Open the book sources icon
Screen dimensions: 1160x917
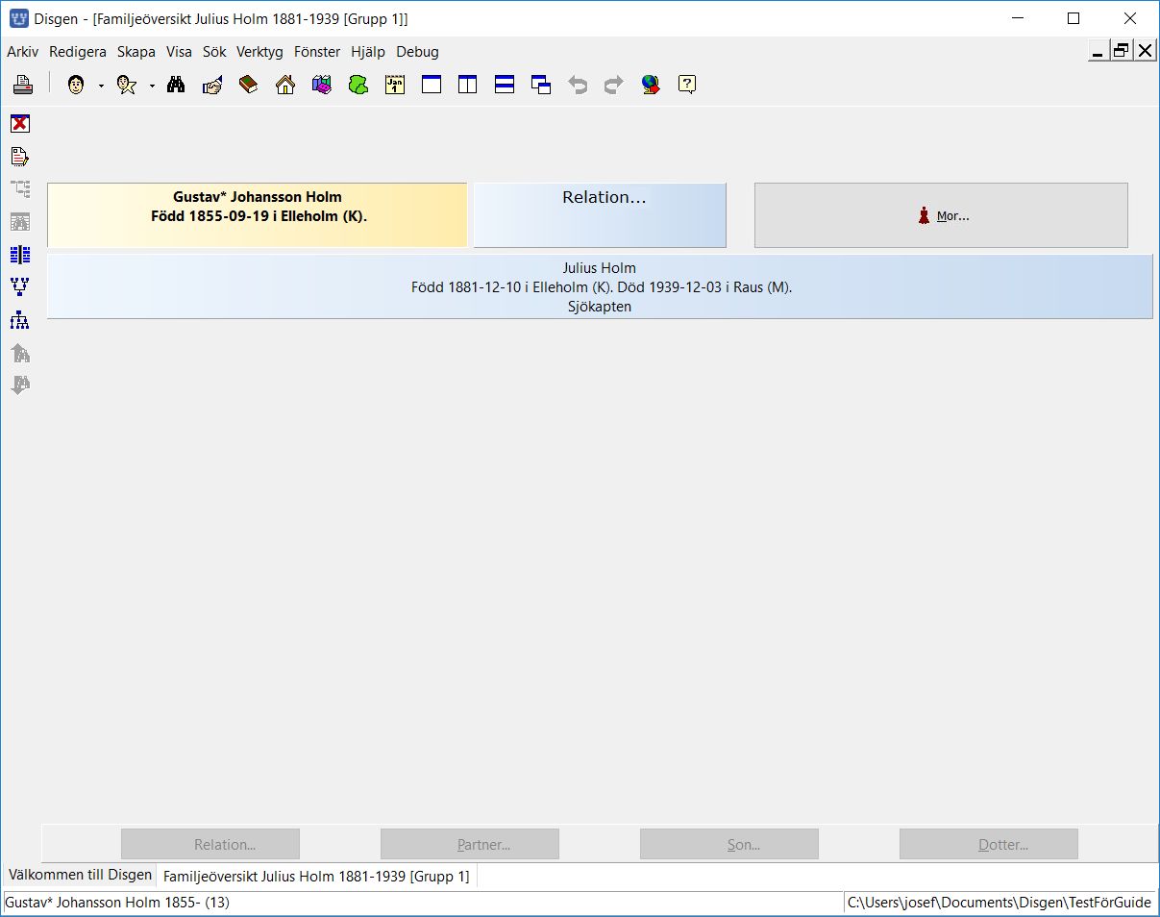coord(249,85)
